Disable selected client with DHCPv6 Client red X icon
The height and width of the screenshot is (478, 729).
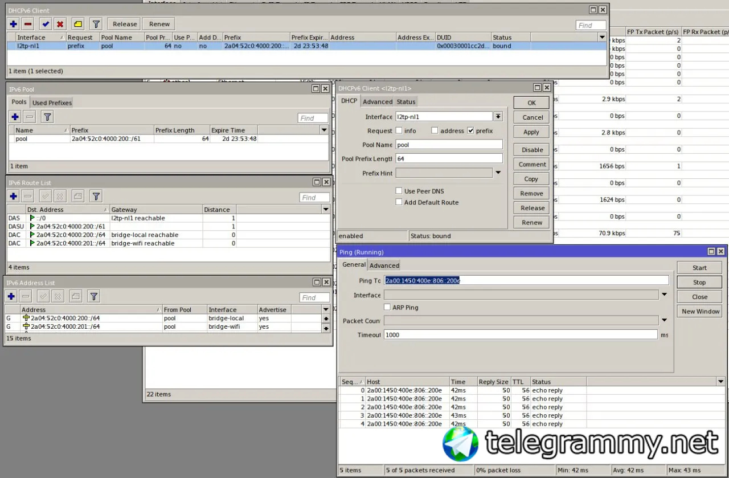(60, 24)
